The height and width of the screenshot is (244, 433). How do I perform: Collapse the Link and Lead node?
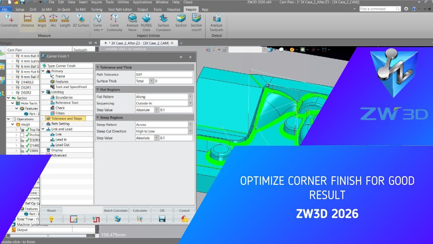[43, 129]
